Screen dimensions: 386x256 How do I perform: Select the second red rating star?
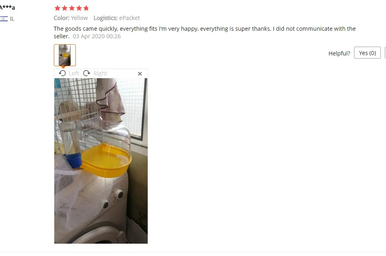(x=65, y=8)
